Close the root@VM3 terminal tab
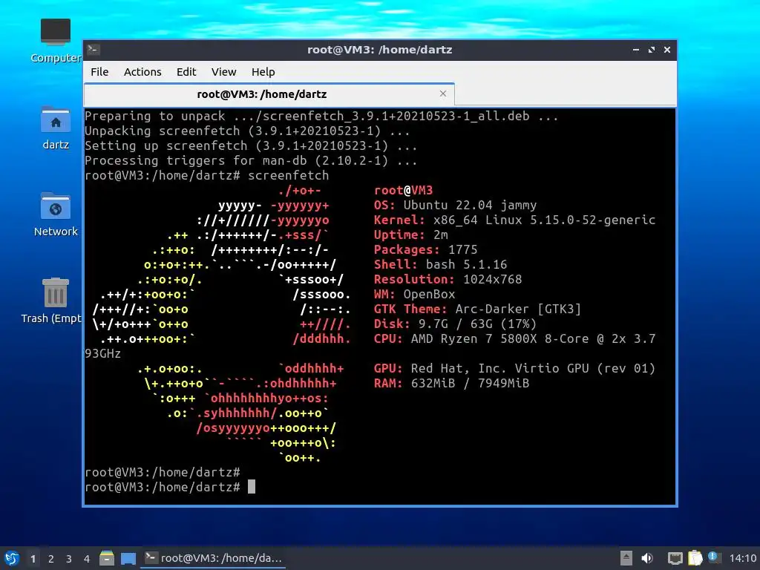This screenshot has width=760, height=570. click(x=443, y=94)
